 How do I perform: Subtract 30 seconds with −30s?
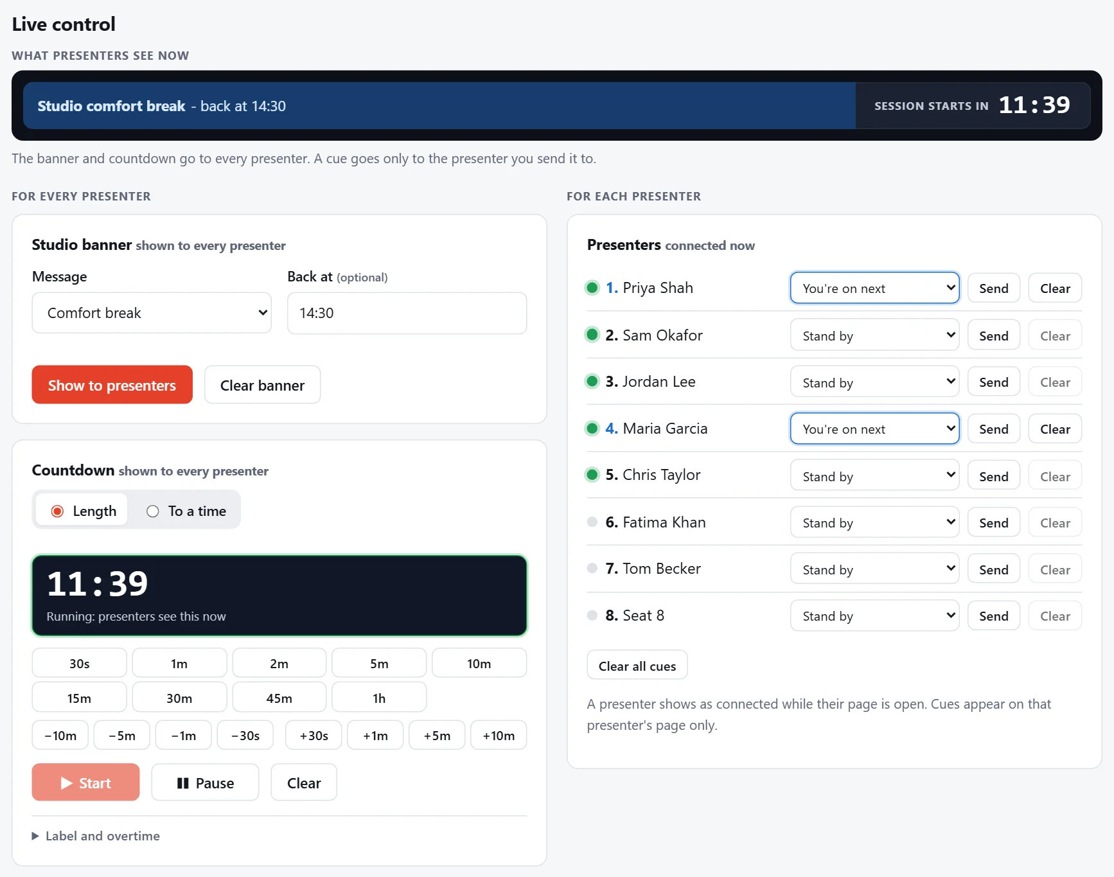point(245,735)
